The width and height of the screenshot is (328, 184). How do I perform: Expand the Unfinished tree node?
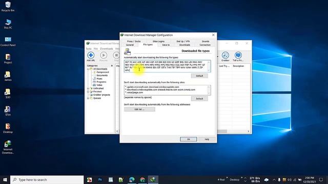88,88
